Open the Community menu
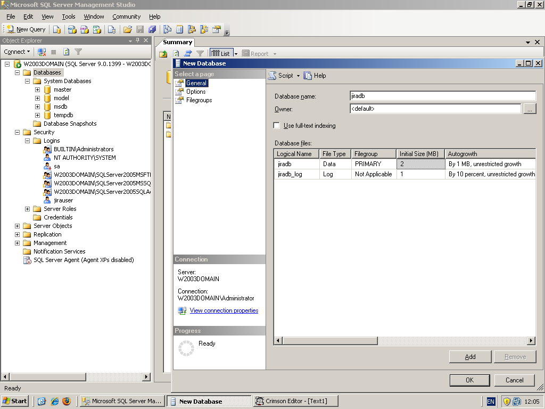The height and width of the screenshot is (409, 545). pos(127,17)
